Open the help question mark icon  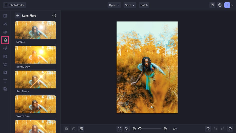[x=219, y=5]
